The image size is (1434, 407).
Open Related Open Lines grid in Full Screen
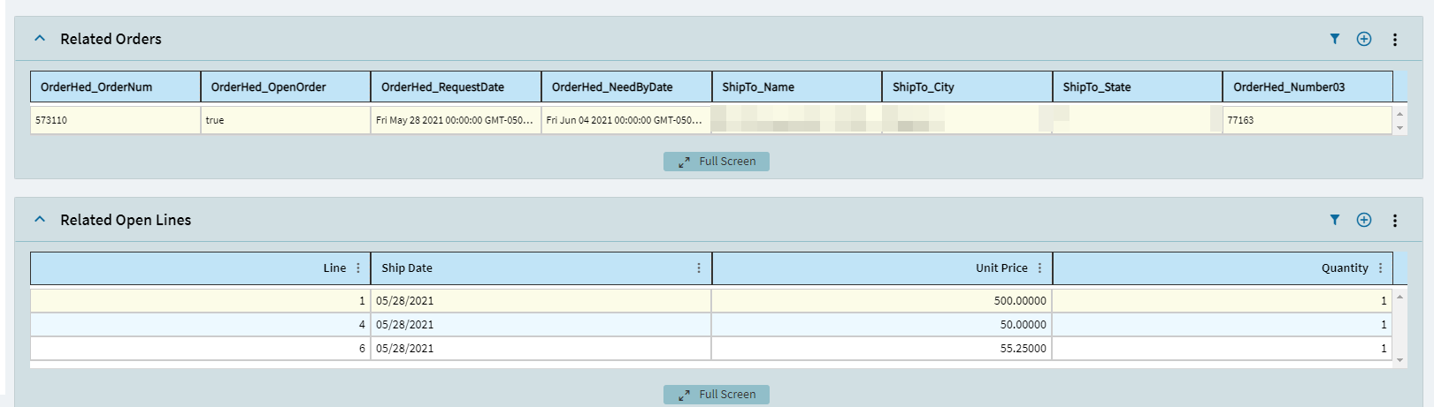click(717, 395)
